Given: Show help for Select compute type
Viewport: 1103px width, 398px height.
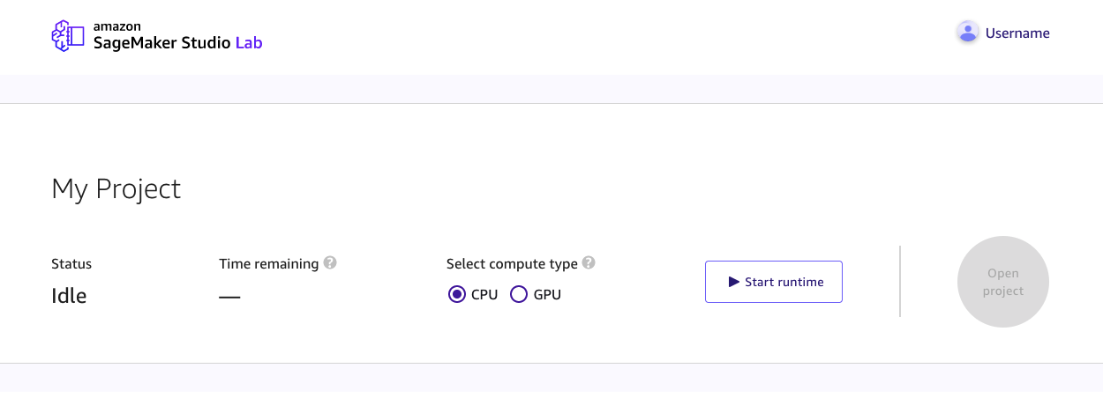Looking at the screenshot, I should pyautogui.click(x=589, y=262).
